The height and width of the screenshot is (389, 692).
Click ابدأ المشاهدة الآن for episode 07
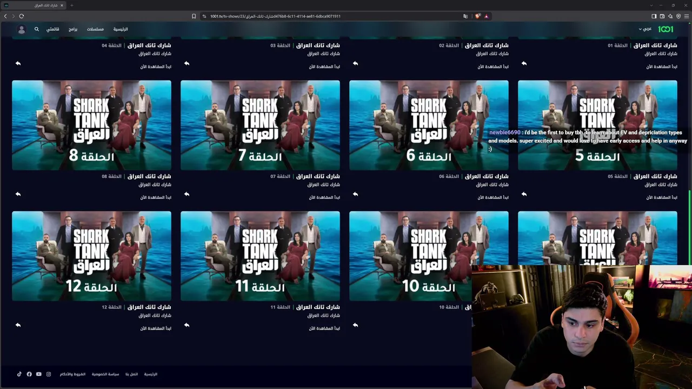pos(324,197)
